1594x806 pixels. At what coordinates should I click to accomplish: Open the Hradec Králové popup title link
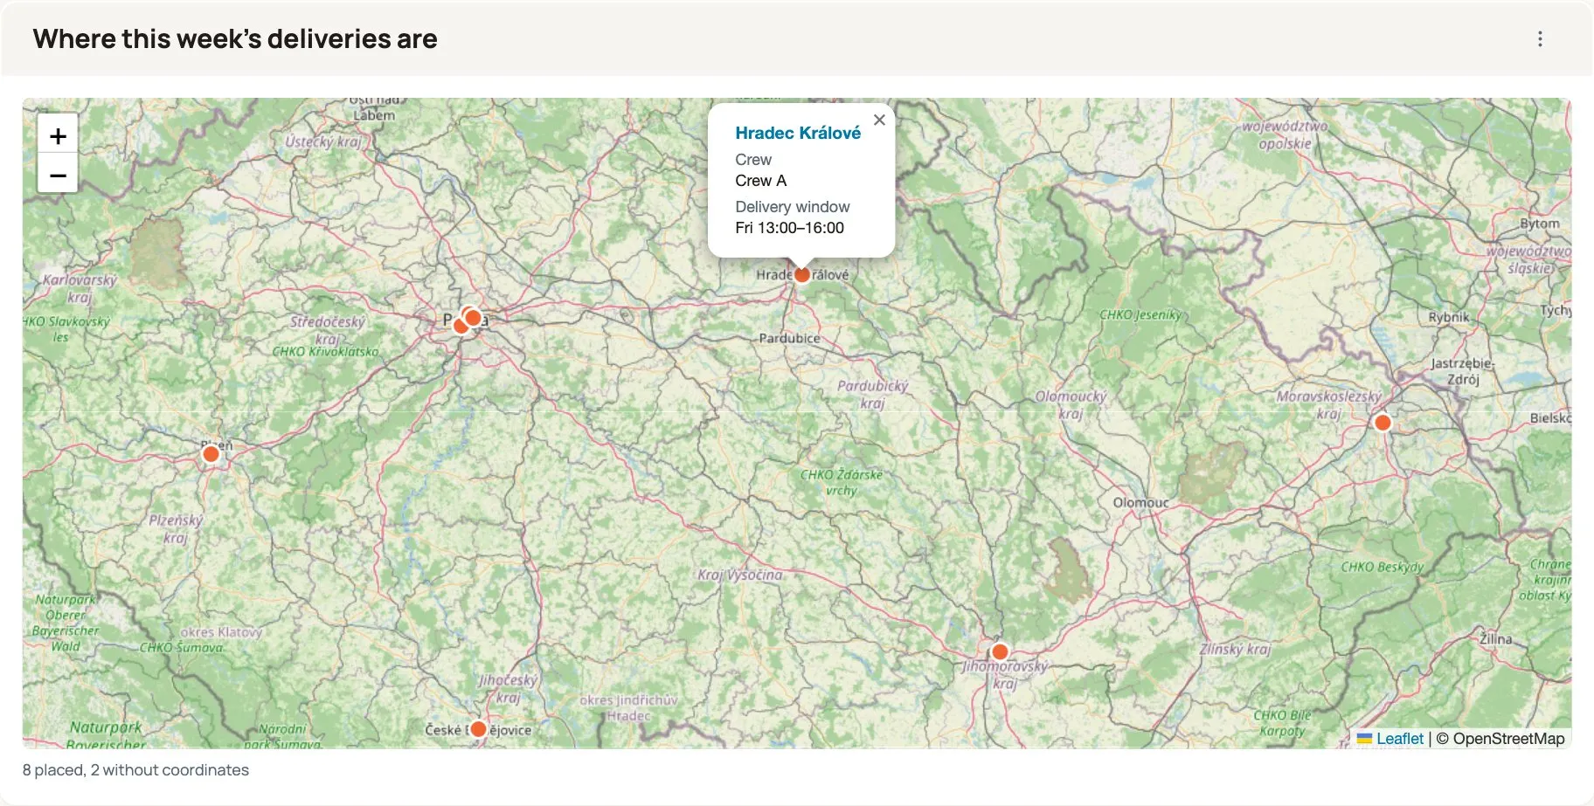click(x=798, y=133)
